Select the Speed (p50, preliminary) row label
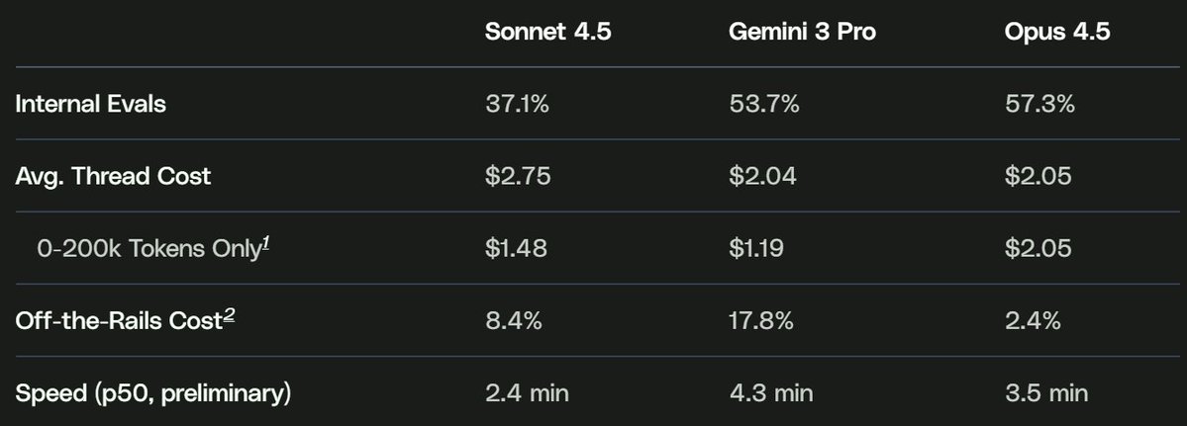1187x426 pixels. point(153,392)
